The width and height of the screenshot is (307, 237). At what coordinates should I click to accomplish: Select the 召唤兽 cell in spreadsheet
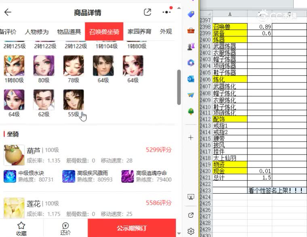click(230, 26)
